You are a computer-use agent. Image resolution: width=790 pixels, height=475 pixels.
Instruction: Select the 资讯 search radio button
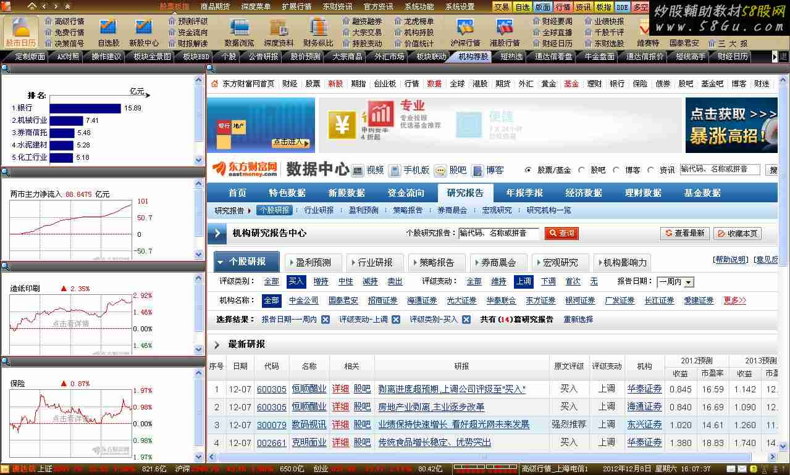point(650,170)
